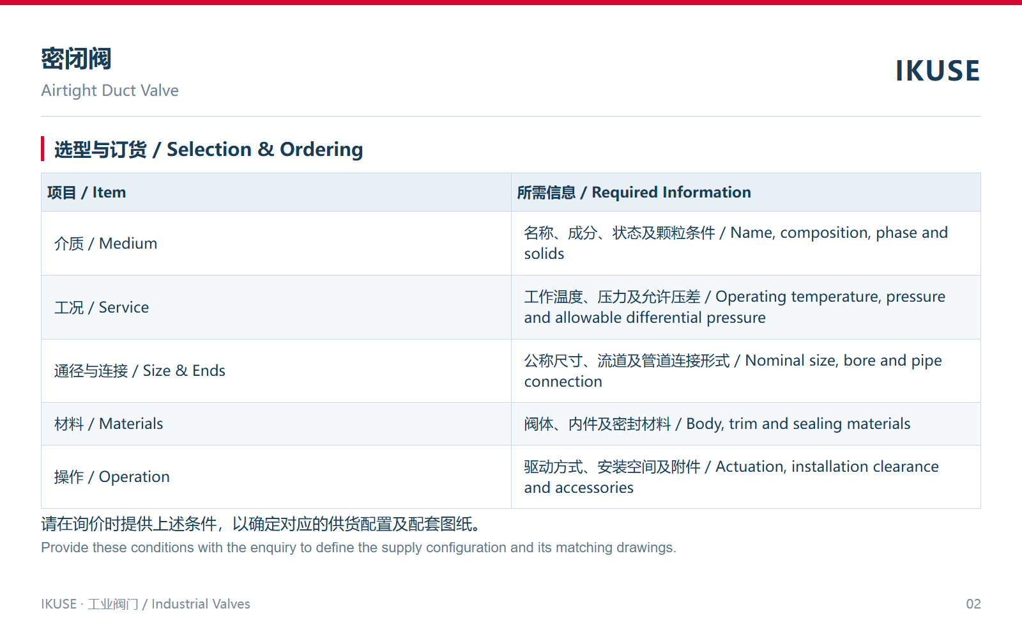Select the 密闭阀 page title
The width and height of the screenshot is (1022, 629).
[x=76, y=59]
